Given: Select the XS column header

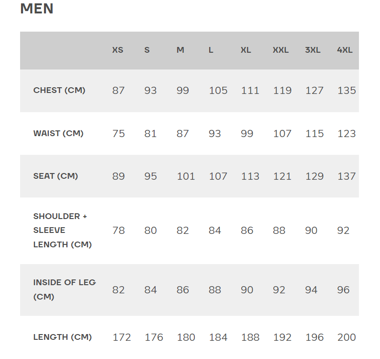Looking at the screenshot, I should coord(118,50).
